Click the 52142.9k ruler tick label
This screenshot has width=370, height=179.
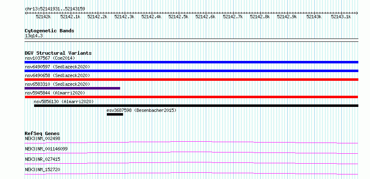(x=287, y=17)
